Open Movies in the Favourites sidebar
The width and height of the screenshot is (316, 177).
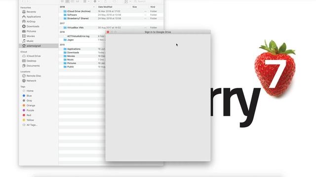[31, 36]
